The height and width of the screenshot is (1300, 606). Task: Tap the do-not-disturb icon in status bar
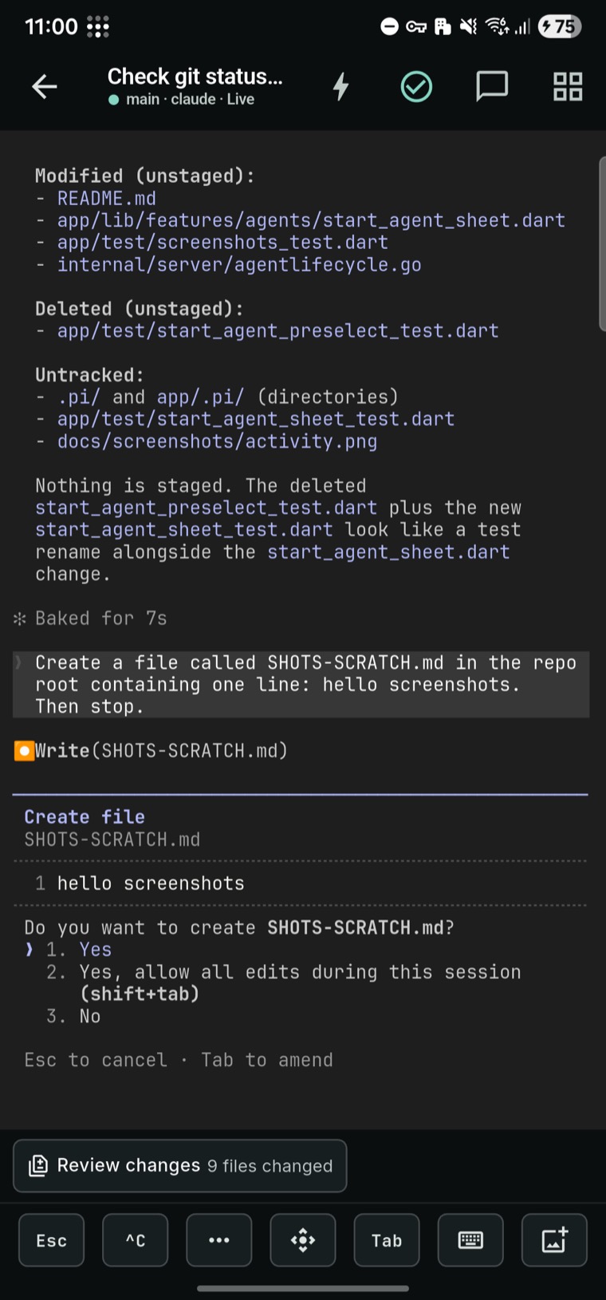pos(389,27)
